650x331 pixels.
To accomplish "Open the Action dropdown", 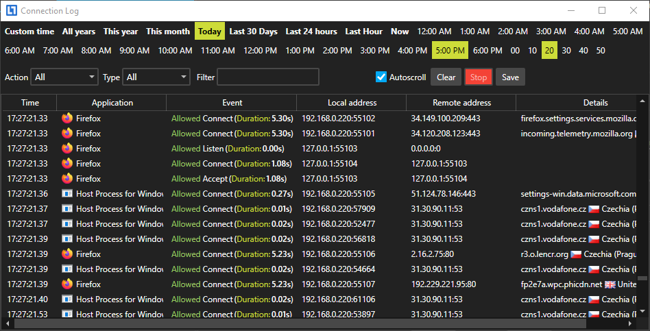I will coord(64,77).
